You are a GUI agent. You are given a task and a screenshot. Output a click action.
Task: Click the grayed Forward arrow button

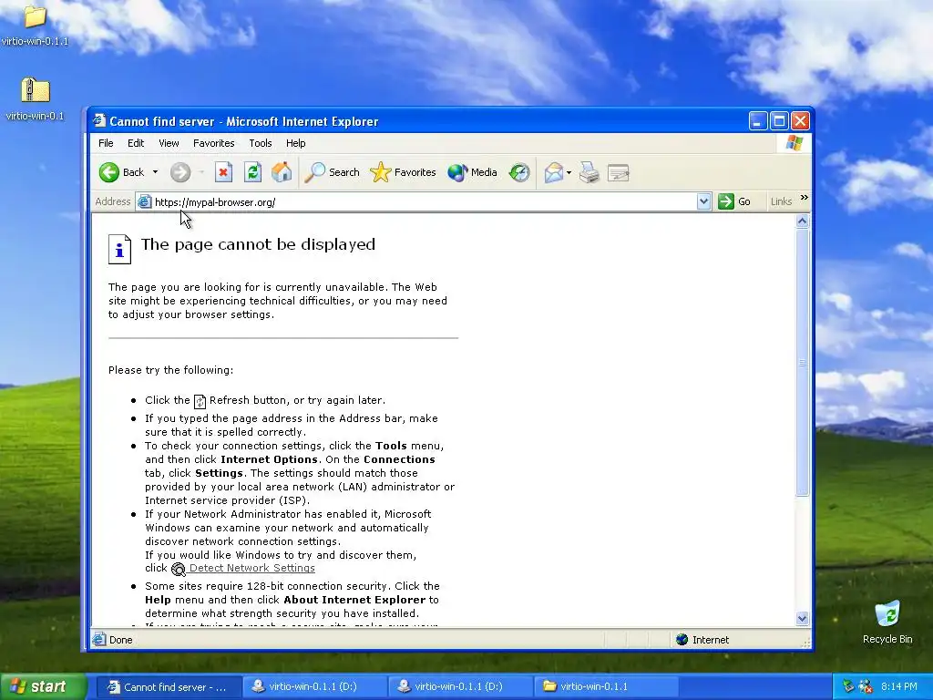(179, 172)
